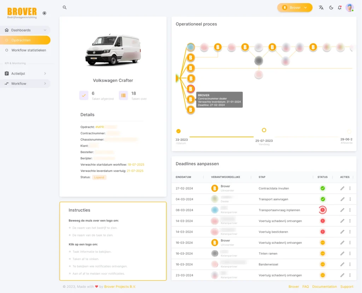Click the completed start date marker
The width and height of the screenshot is (362, 293).
point(178,131)
